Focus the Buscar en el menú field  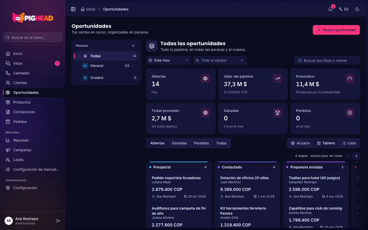[x=33, y=37]
